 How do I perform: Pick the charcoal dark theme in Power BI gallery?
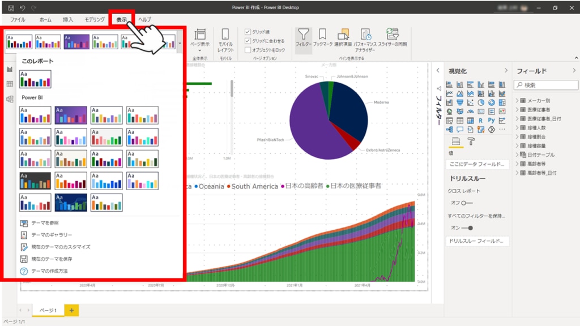click(x=35, y=181)
